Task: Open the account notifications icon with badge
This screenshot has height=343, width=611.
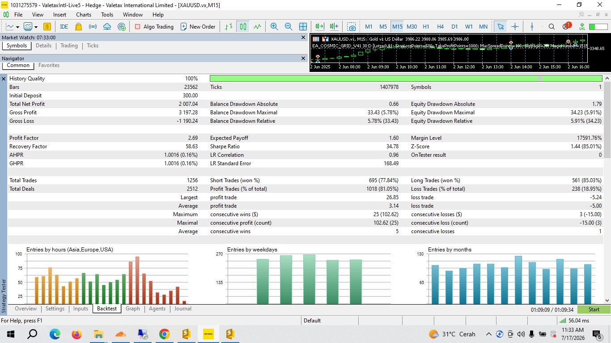Action: (x=566, y=26)
